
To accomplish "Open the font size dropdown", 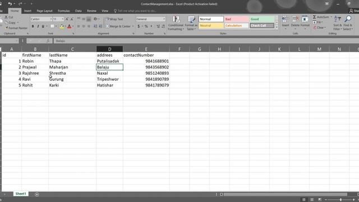I will tap(62, 19).
